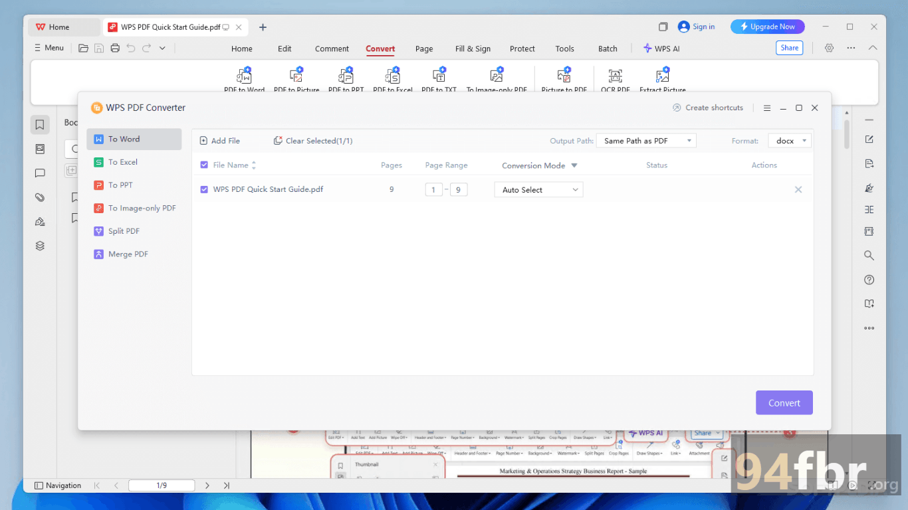Open the WPS AI tab
Viewport: 908px width, 510px height.
661,48
